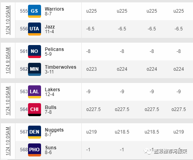The image size is (193, 160).
Task: Select first Jazz -6.5 spread cell
Action: pos(90,29)
